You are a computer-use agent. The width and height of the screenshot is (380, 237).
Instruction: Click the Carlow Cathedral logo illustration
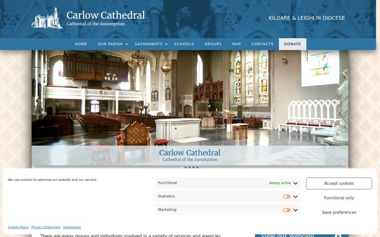tap(47, 18)
